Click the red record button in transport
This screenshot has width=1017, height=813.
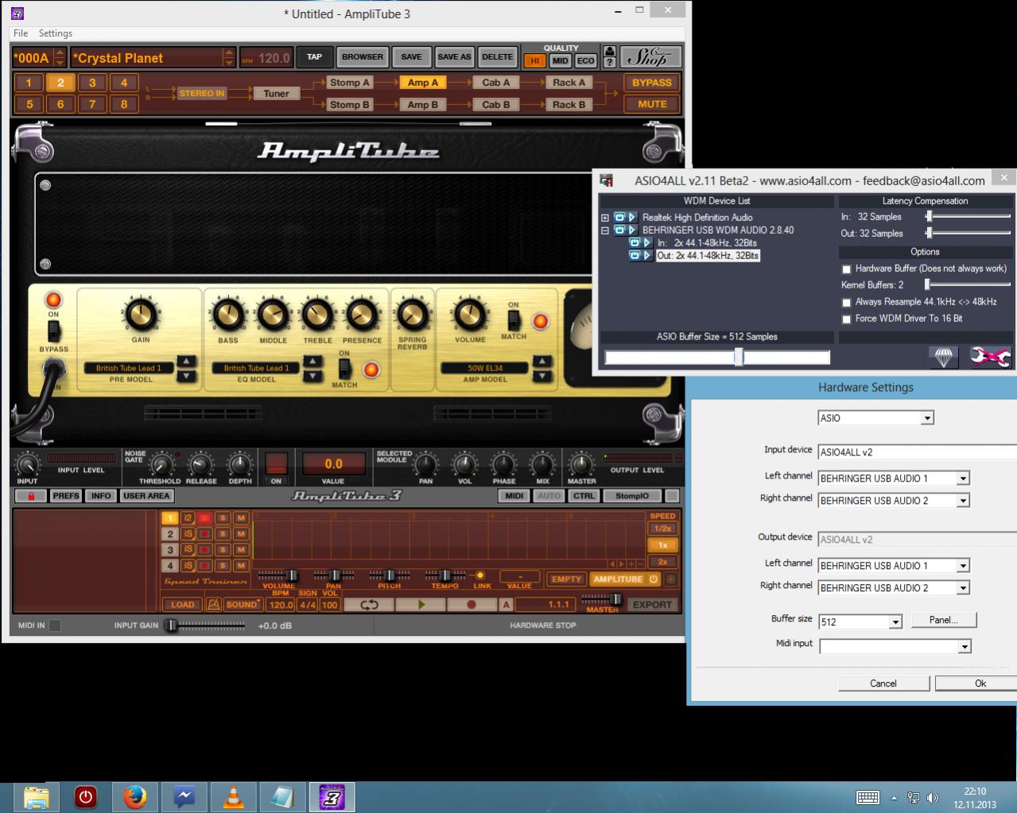coord(471,605)
